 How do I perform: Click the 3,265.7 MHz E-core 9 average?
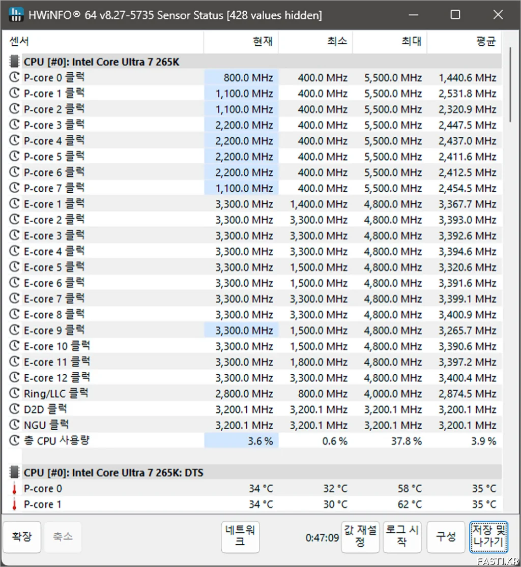pyautogui.click(x=468, y=330)
